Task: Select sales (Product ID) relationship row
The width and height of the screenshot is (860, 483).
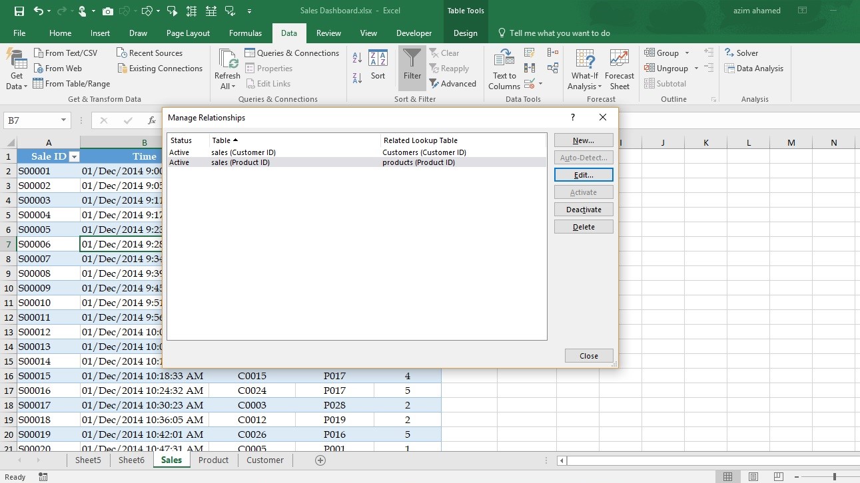Action: tap(356, 162)
